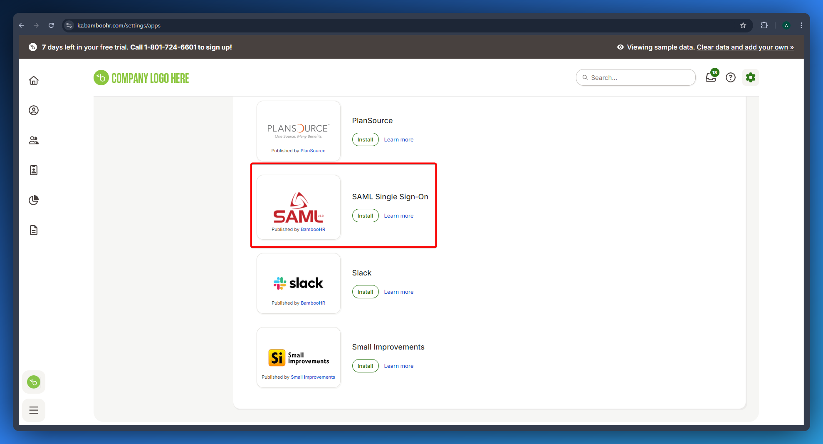Open the Chrome profile avatar
The height and width of the screenshot is (444, 823).
786,25
